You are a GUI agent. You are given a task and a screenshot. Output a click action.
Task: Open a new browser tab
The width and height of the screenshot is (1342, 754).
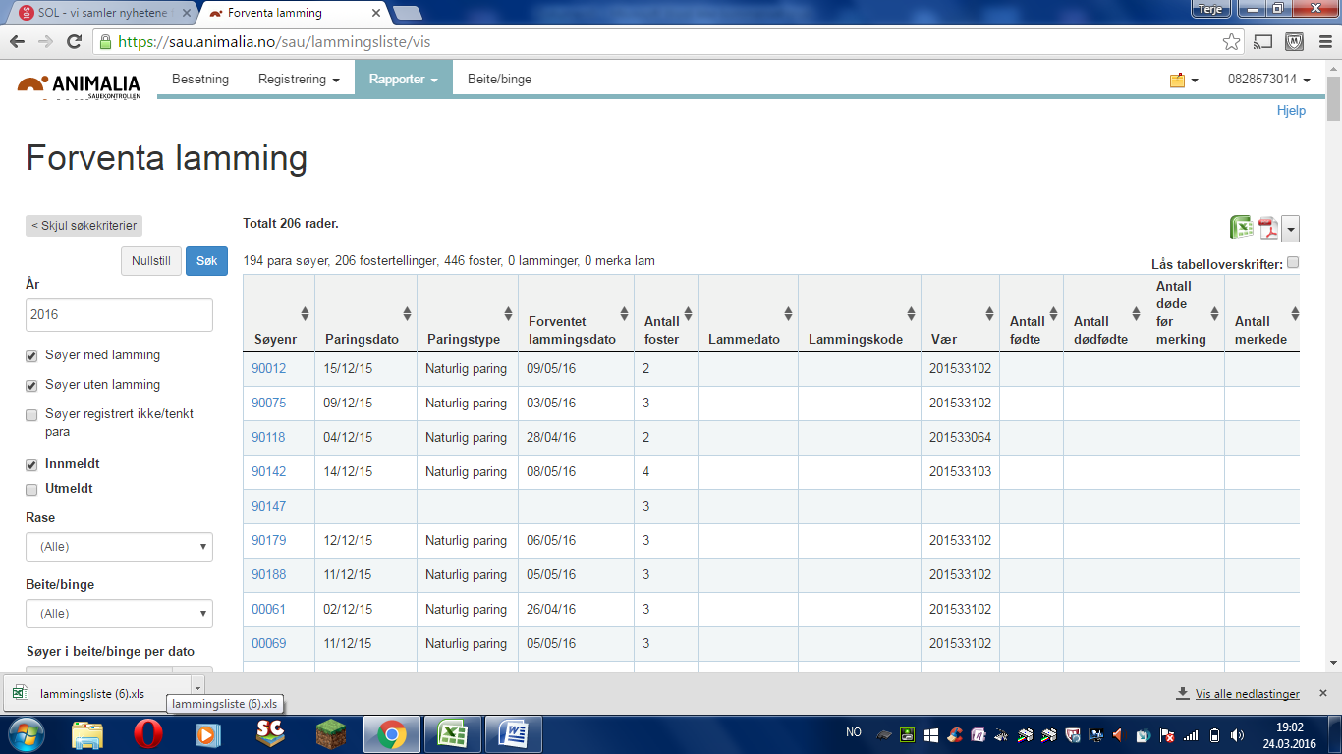click(407, 13)
